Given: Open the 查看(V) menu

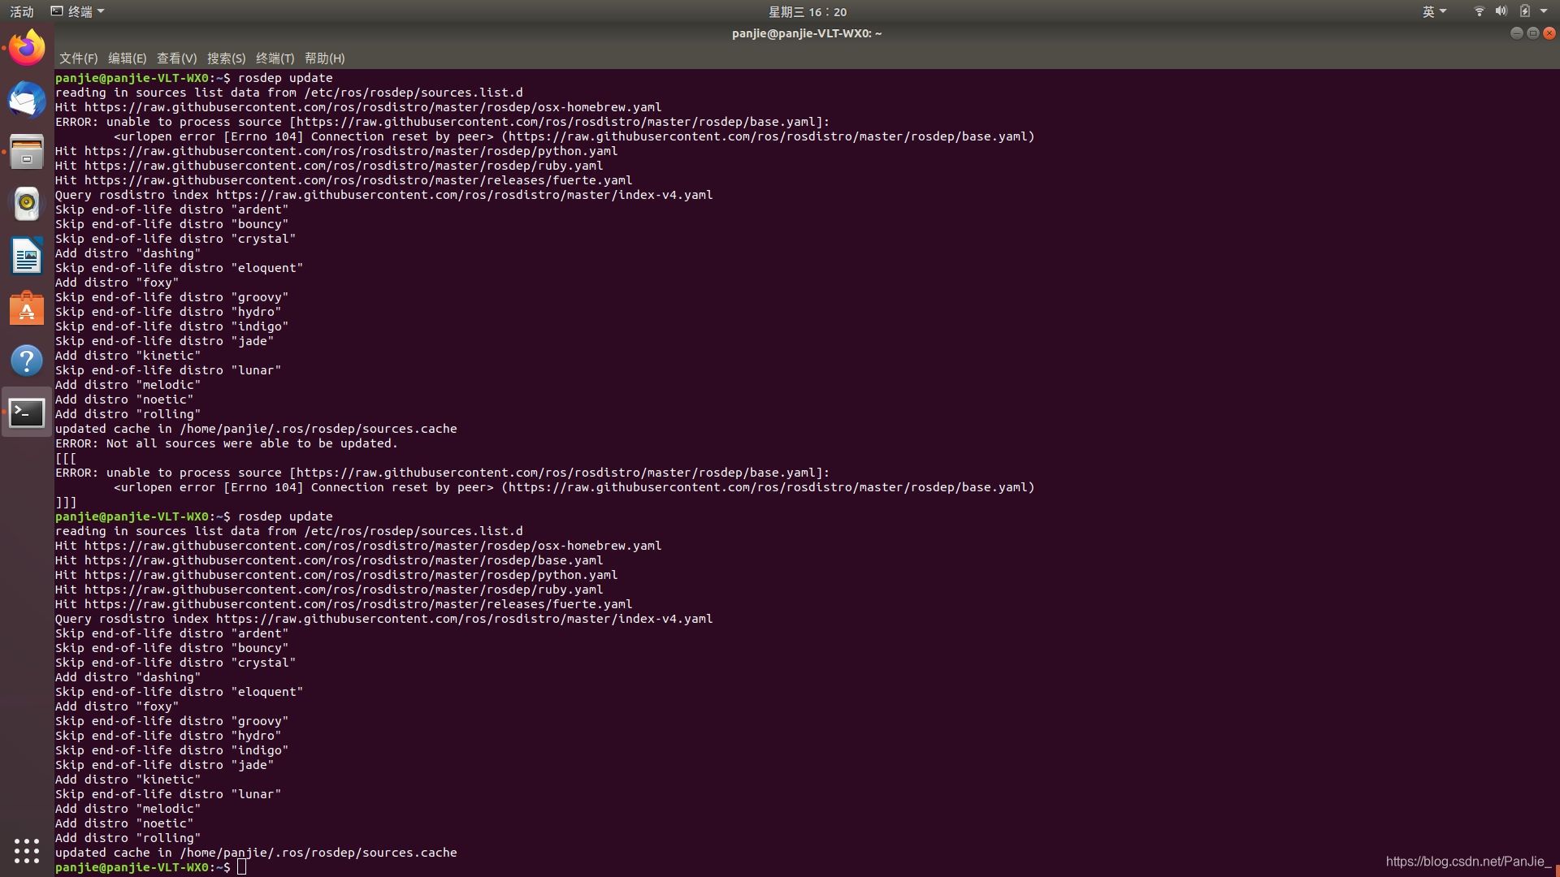Looking at the screenshot, I should coord(176,58).
